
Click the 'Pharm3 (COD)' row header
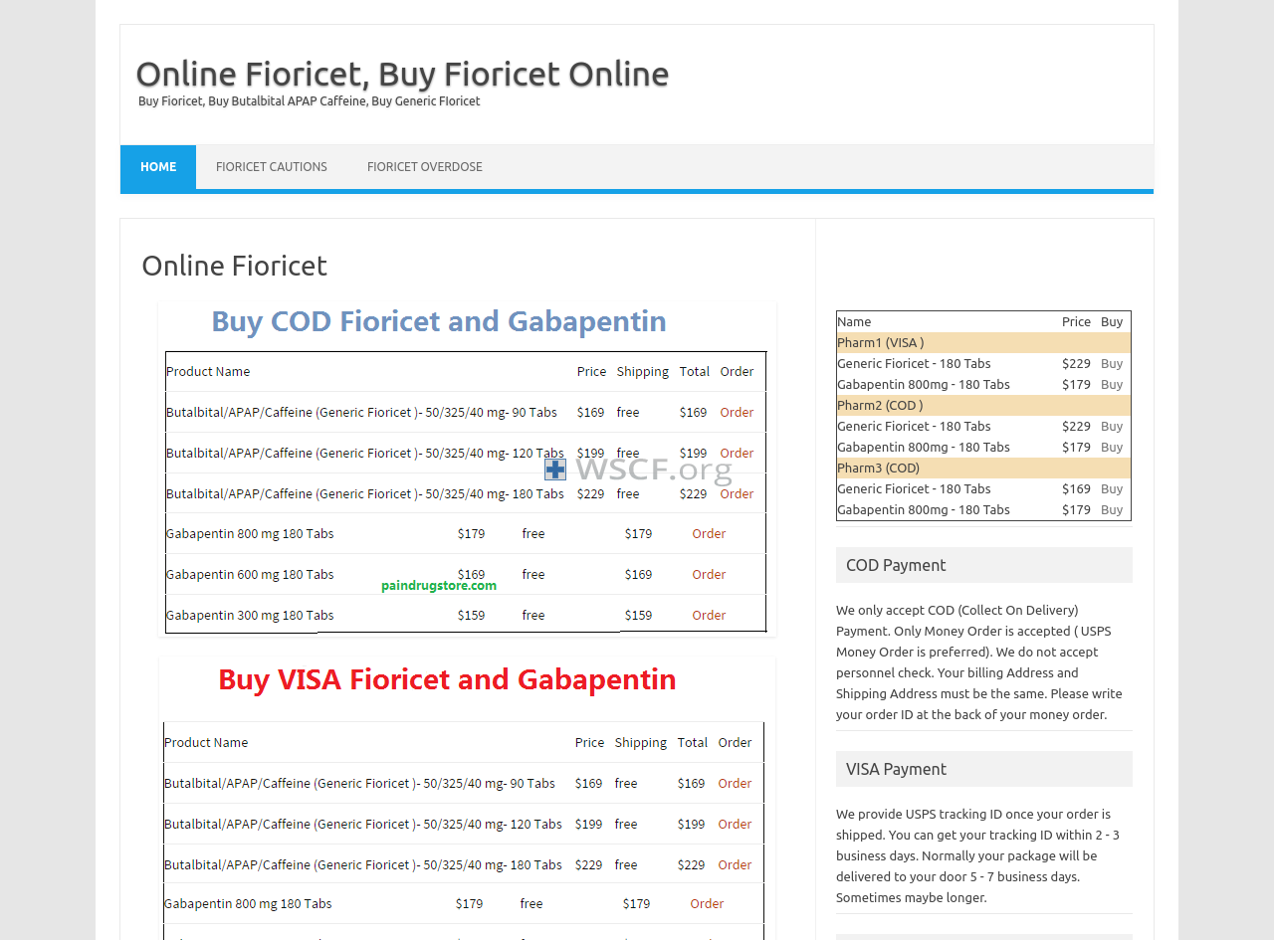[x=983, y=468]
